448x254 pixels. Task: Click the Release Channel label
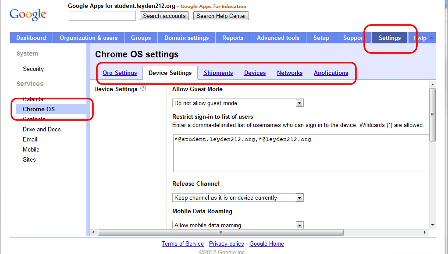point(196,183)
